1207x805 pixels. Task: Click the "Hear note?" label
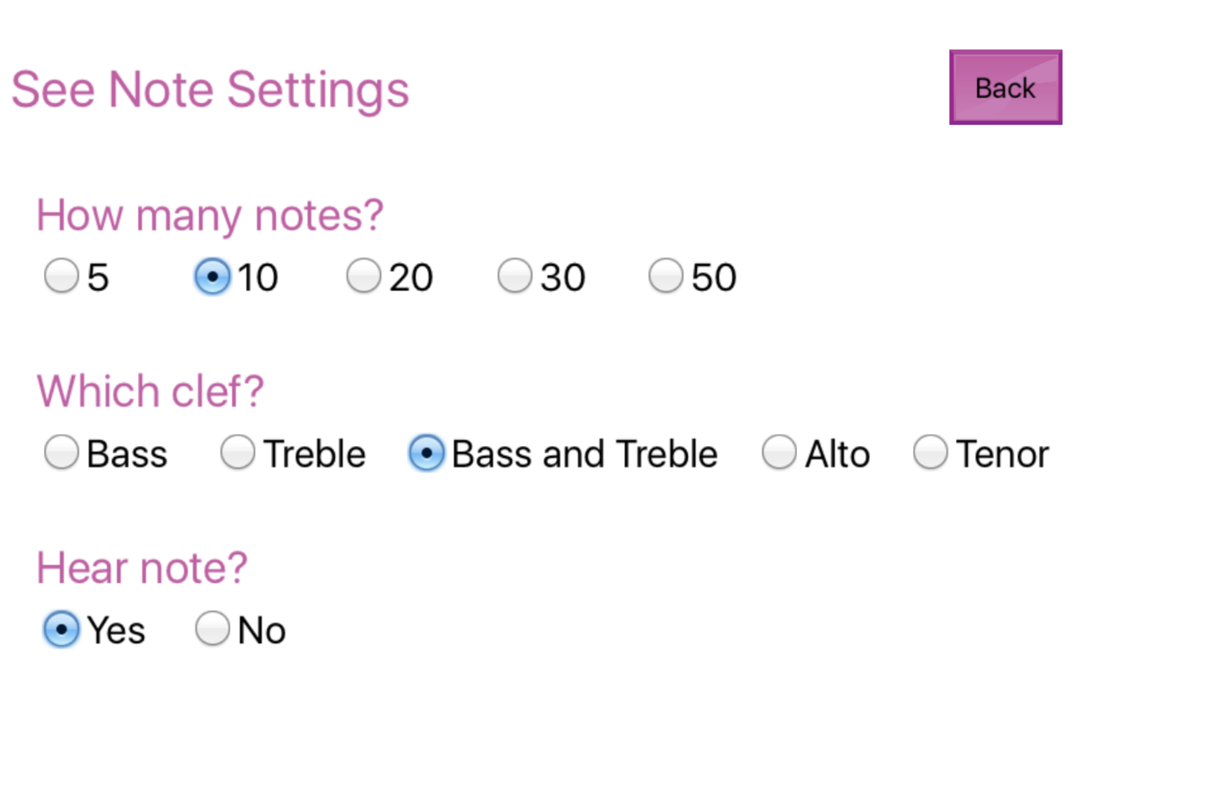tap(142, 568)
